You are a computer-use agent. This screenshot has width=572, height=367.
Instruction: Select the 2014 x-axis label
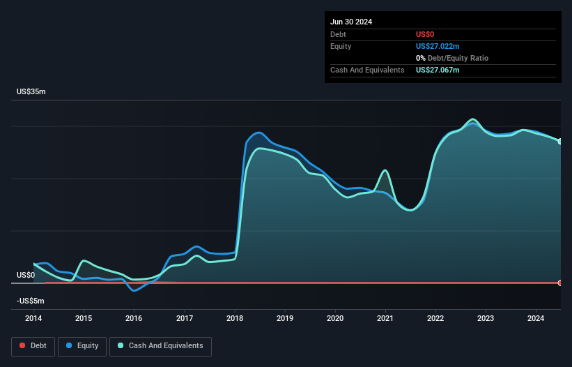[x=33, y=318]
